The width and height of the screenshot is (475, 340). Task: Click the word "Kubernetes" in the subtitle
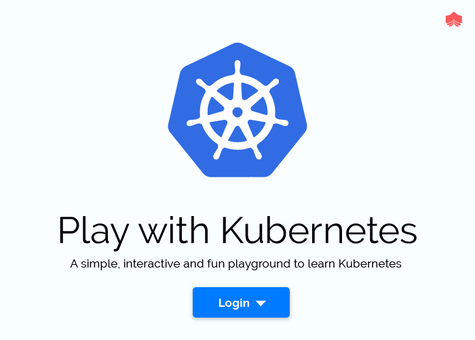tap(370, 263)
